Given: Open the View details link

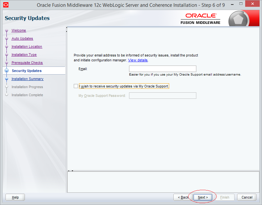Looking at the screenshot, I should (138, 60).
